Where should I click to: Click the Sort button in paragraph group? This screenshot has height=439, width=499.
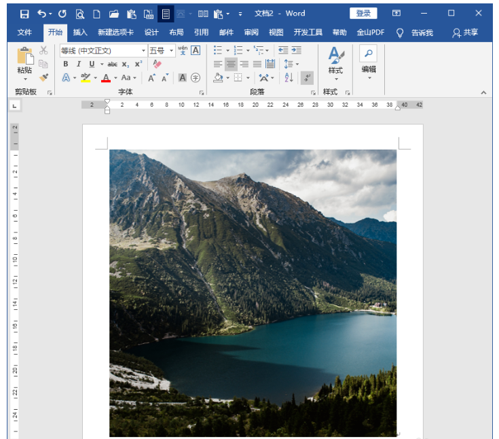click(x=289, y=77)
